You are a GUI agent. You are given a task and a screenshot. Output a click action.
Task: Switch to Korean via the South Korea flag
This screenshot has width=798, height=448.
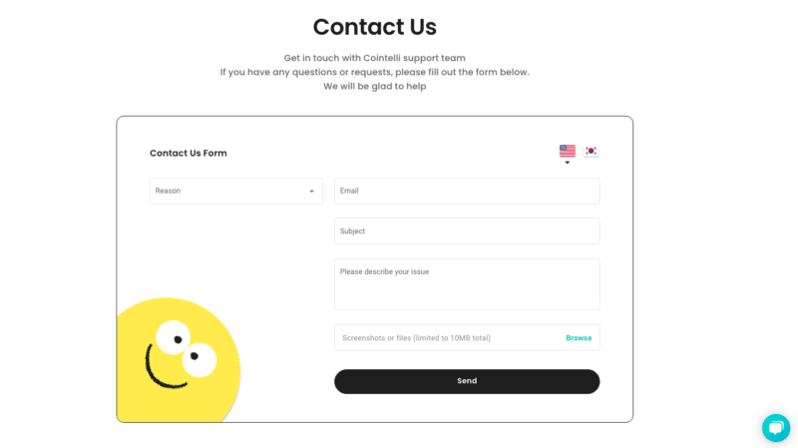point(591,151)
